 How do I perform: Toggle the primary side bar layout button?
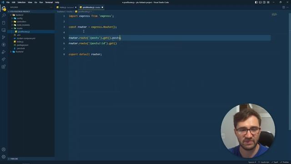(256, 2)
